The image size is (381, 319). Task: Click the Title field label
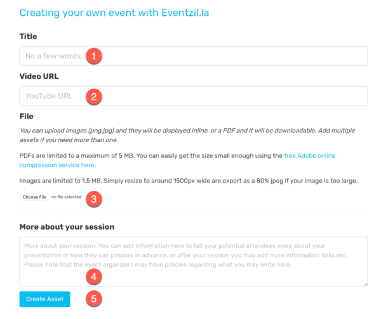28,36
